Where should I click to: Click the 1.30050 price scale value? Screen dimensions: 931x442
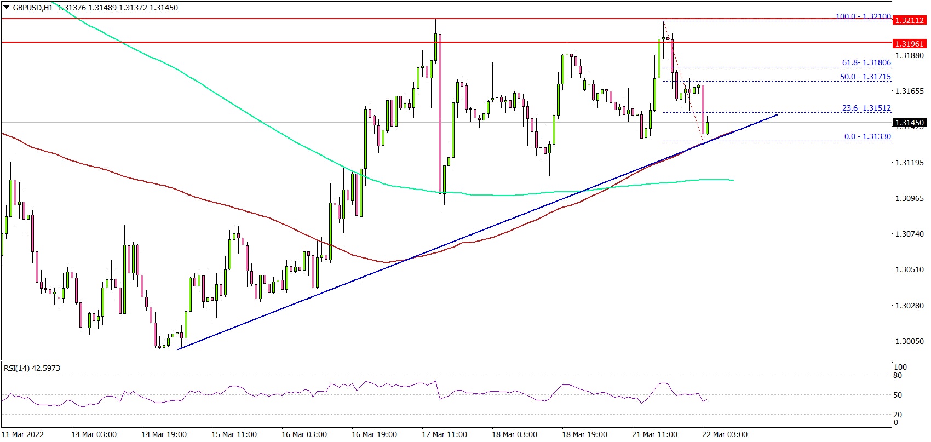[909, 341]
